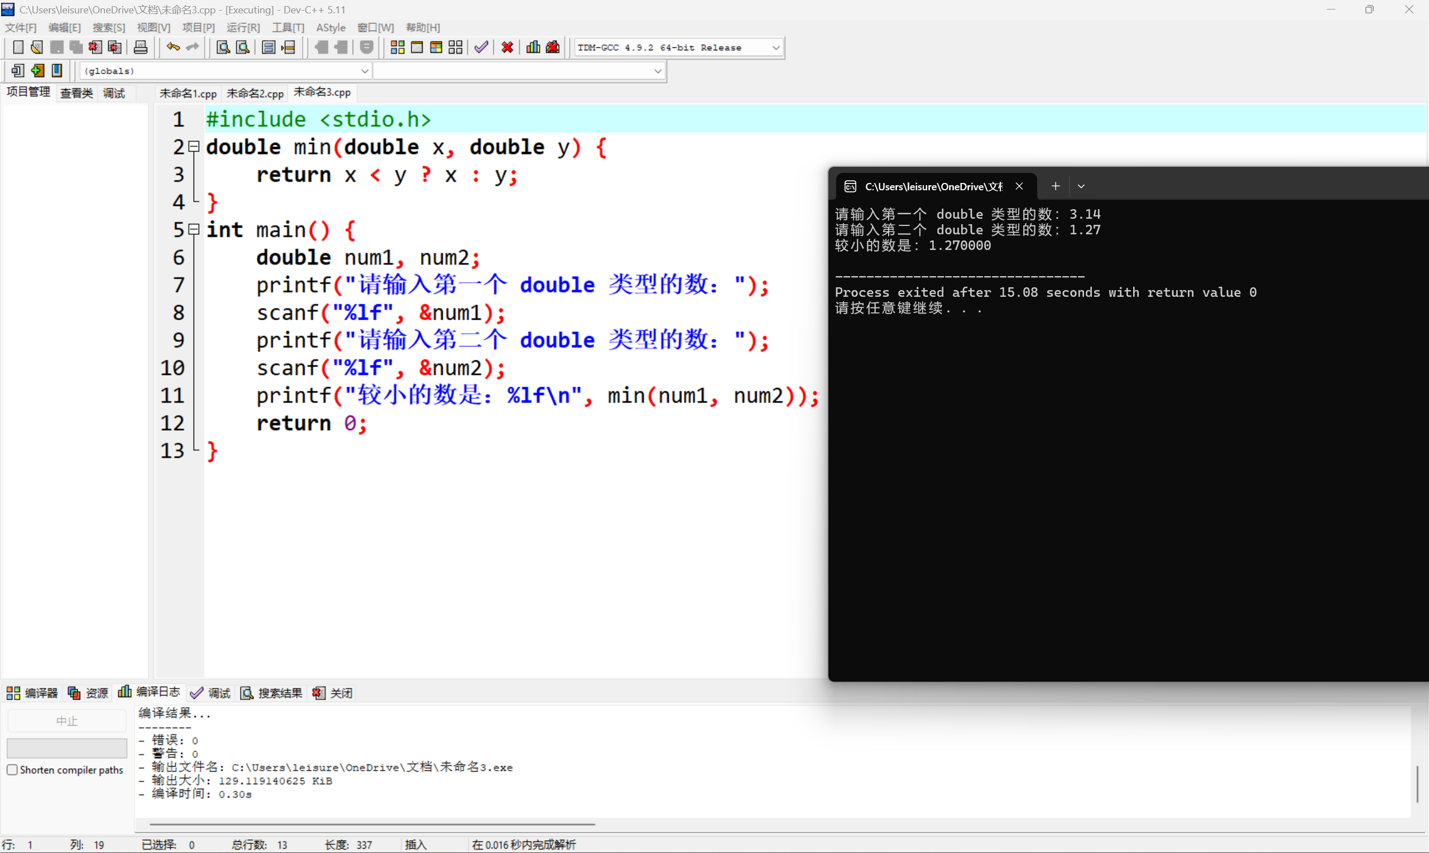Click the Run icon in the toolbar
Viewport: 1429px width, 853px height.
[x=418, y=47]
